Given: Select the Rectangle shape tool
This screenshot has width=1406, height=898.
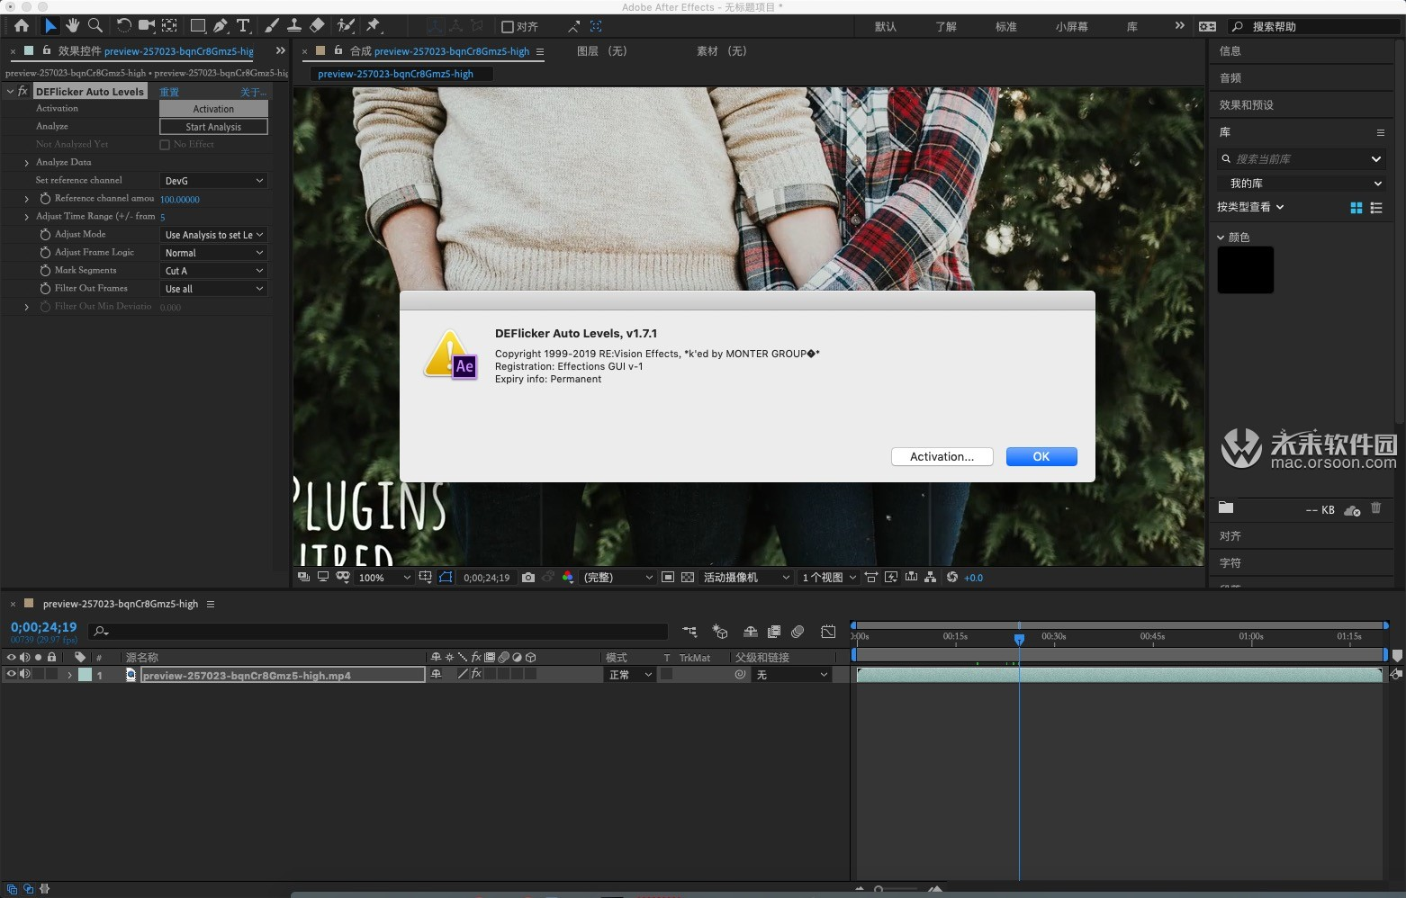Looking at the screenshot, I should pos(198,26).
